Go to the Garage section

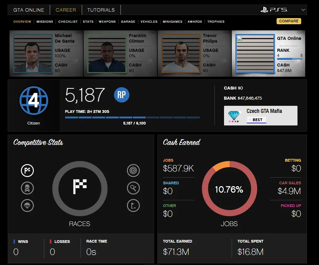pyautogui.click(x=128, y=22)
